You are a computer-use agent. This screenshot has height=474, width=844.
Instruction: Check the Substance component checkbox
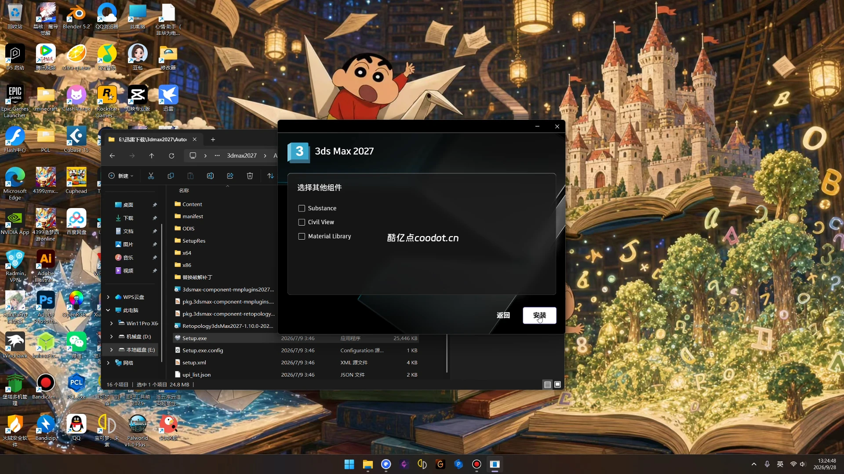(302, 208)
